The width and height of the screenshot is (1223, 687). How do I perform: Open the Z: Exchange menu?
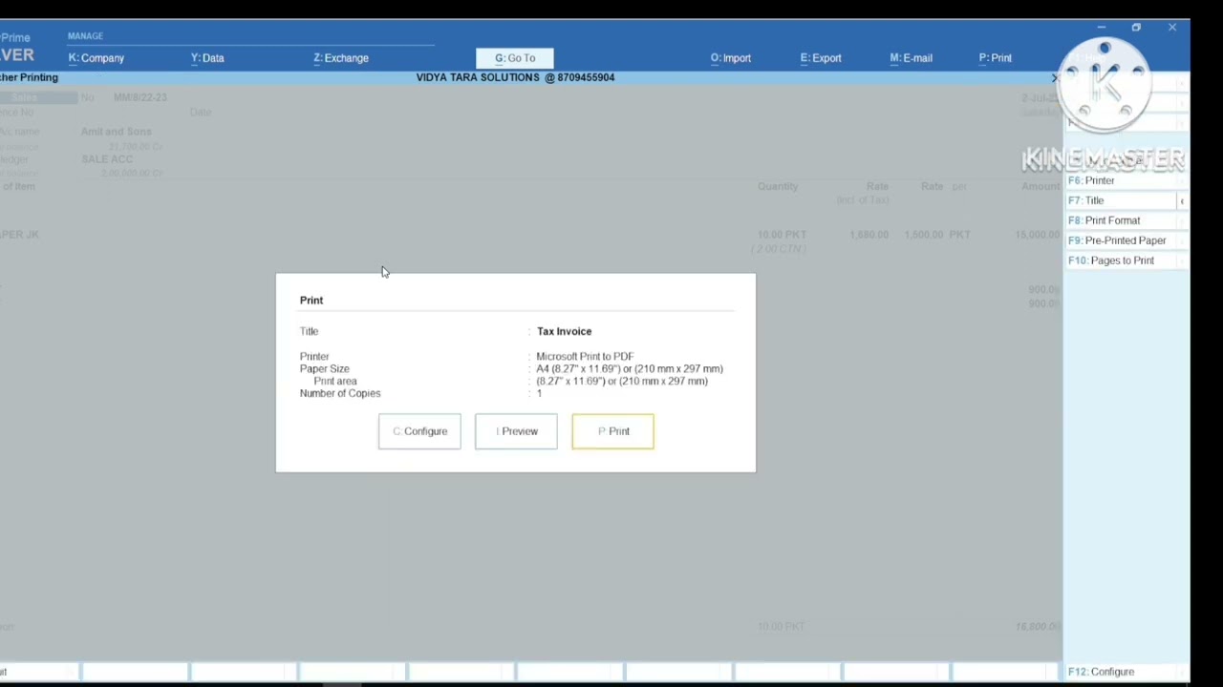click(341, 58)
